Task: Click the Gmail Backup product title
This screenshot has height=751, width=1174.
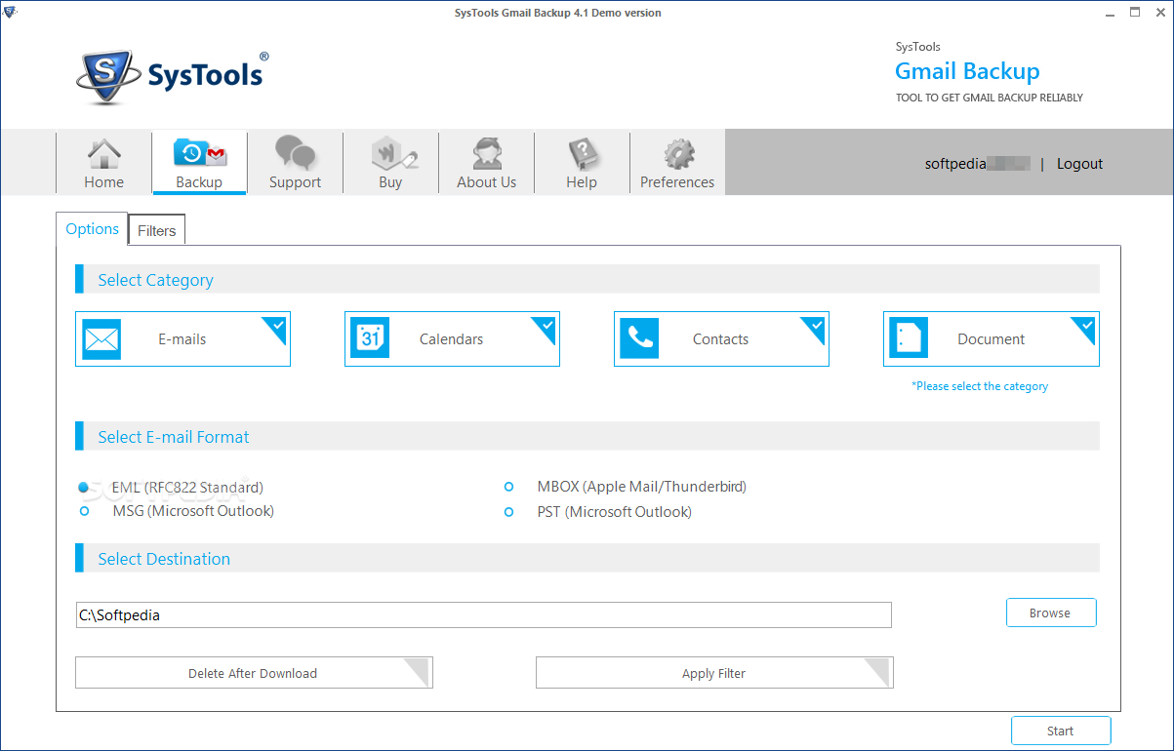Action: click(967, 71)
